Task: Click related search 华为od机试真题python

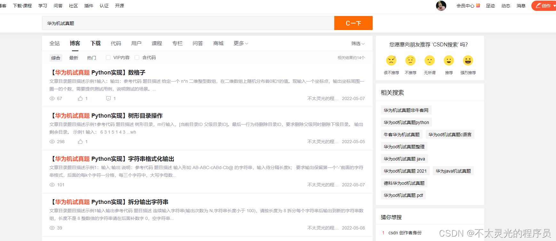Action: [406, 122]
